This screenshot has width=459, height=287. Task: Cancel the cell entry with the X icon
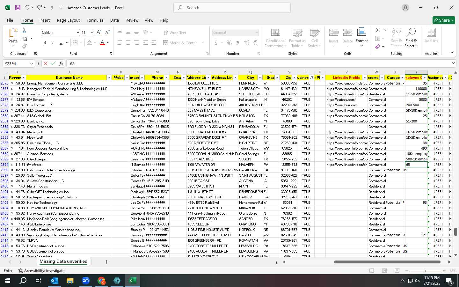pyautogui.click(x=46, y=63)
